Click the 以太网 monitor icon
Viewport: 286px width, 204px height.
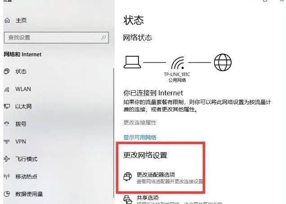point(7,106)
